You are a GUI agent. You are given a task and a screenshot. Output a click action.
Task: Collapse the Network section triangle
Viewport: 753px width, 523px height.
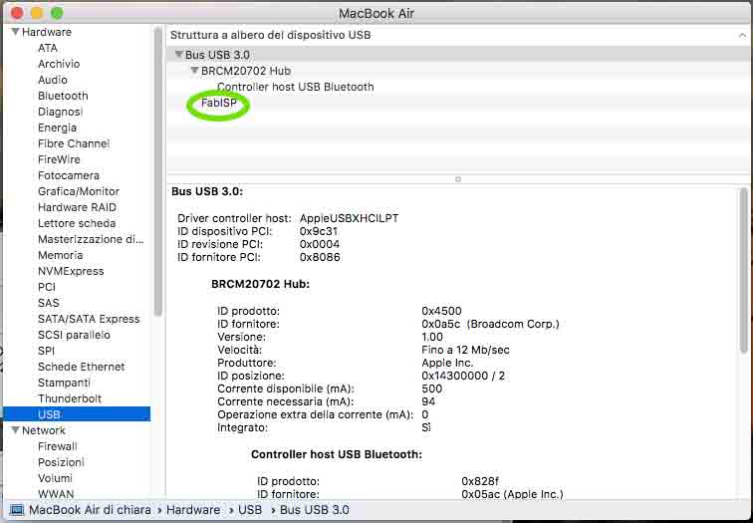click(15, 429)
